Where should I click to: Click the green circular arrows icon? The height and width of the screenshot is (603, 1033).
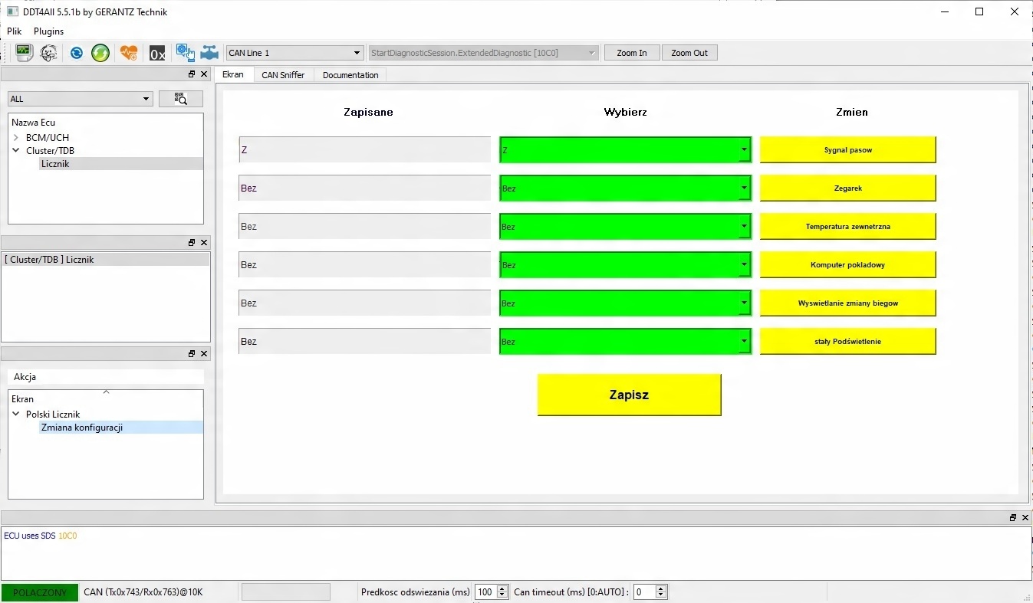pyautogui.click(x=100, y=53)
